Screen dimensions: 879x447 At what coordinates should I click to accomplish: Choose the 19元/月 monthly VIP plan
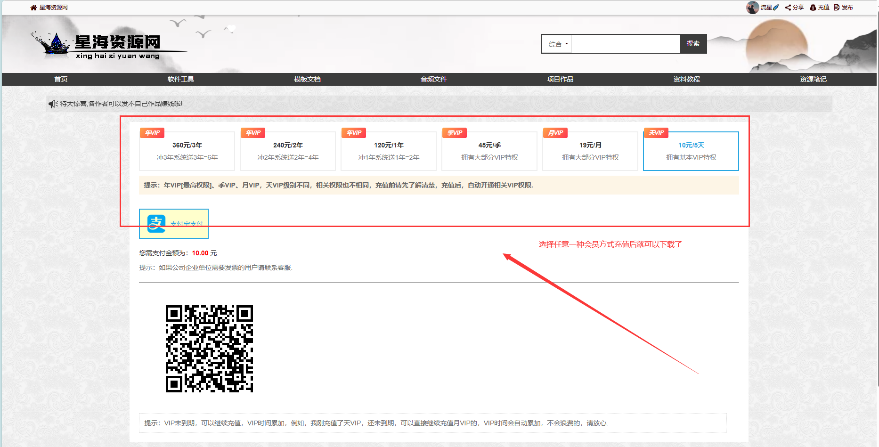[590, 151]
